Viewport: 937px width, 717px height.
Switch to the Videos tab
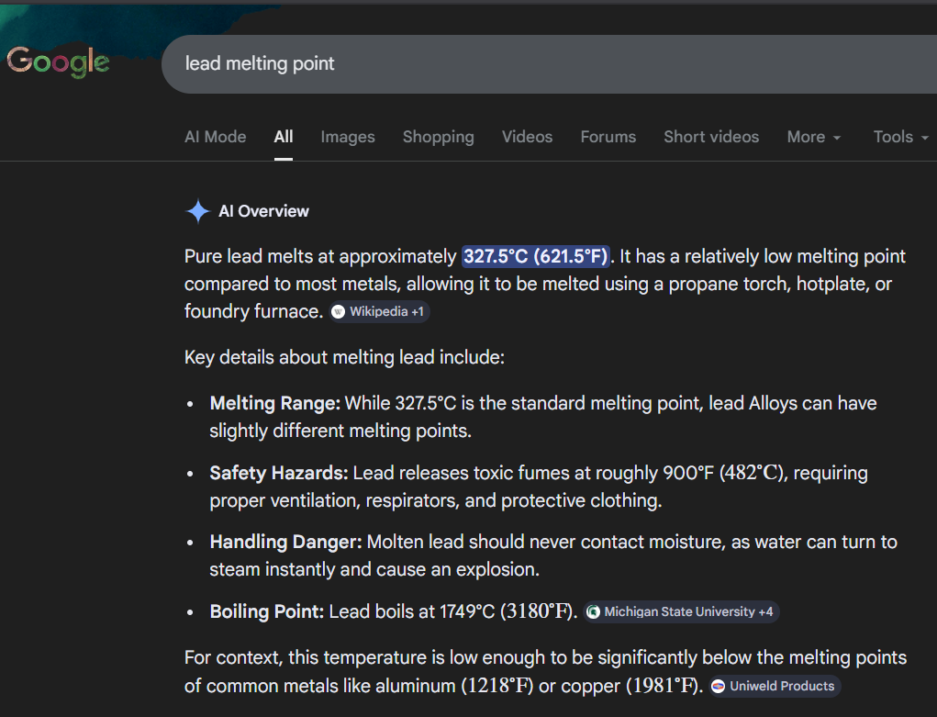(x=527, y=137)
